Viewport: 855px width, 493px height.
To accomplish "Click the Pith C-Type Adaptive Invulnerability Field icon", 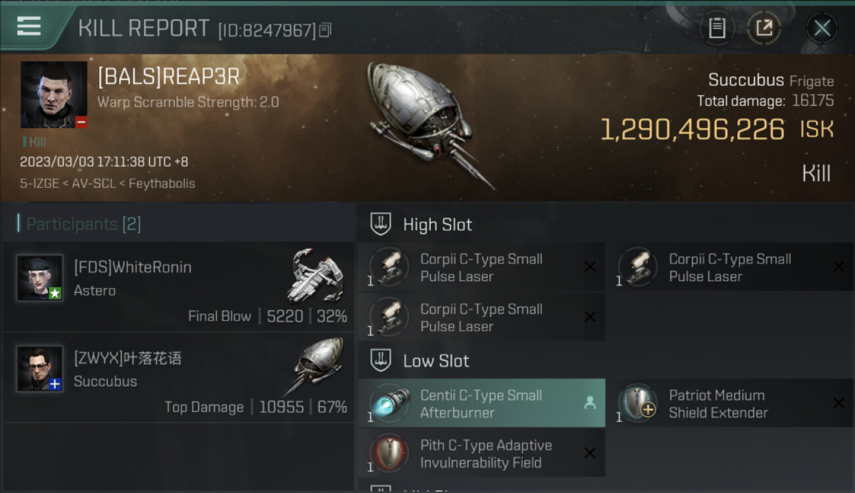I will click(389, 453).
